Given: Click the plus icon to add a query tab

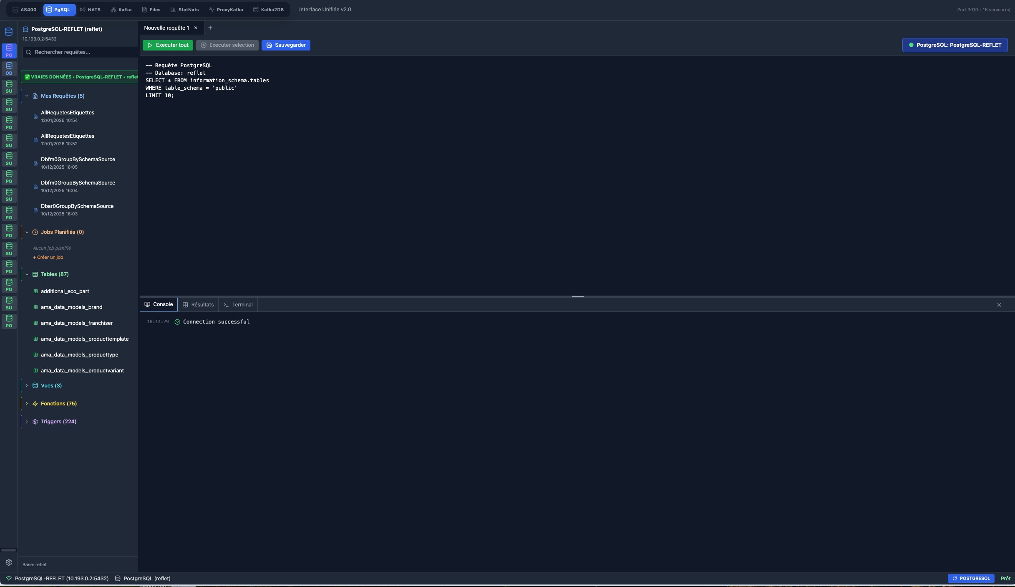Looking at the screenshot, I should click(x=210, y=28).
